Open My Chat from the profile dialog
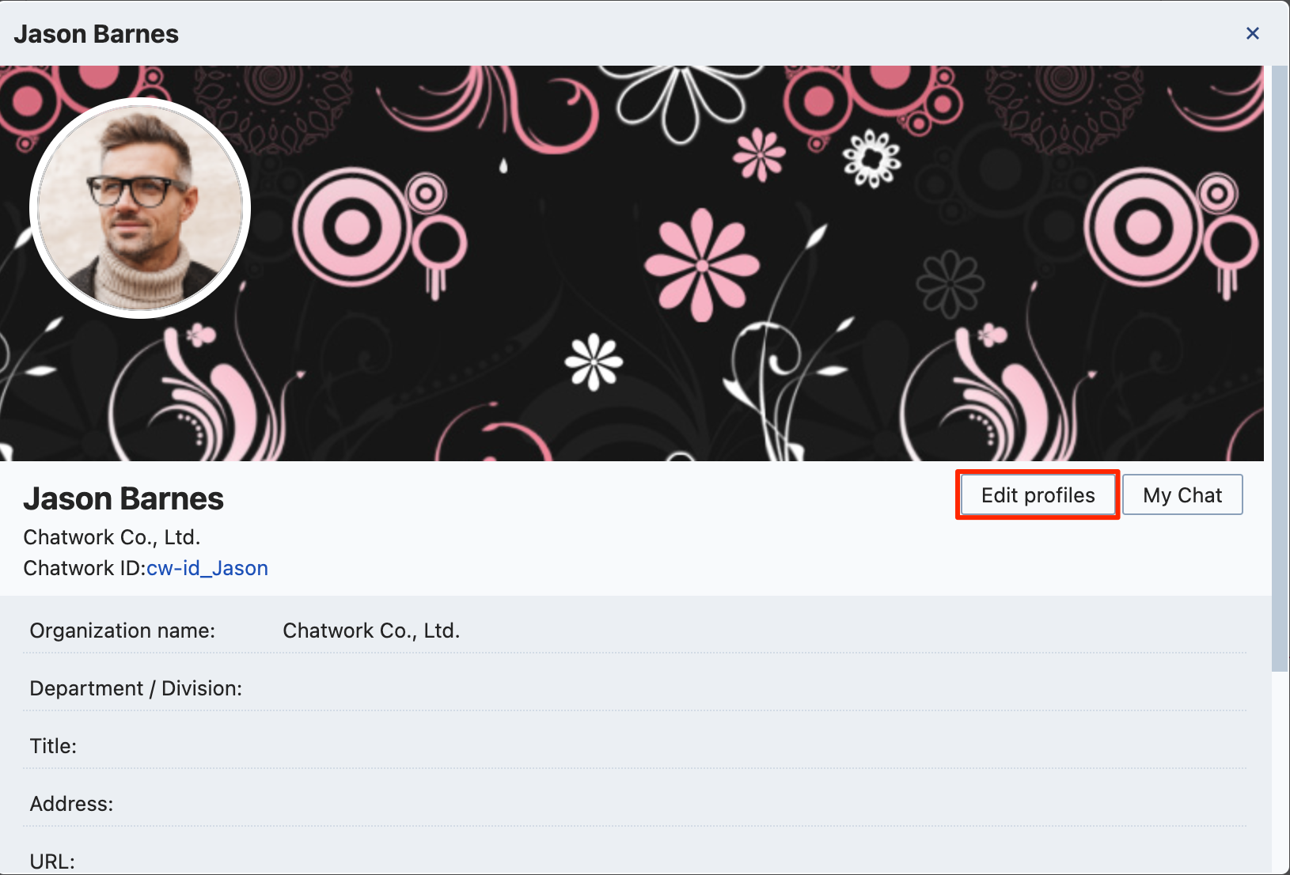This screenshot has height=875, width=1290. 1182,494
